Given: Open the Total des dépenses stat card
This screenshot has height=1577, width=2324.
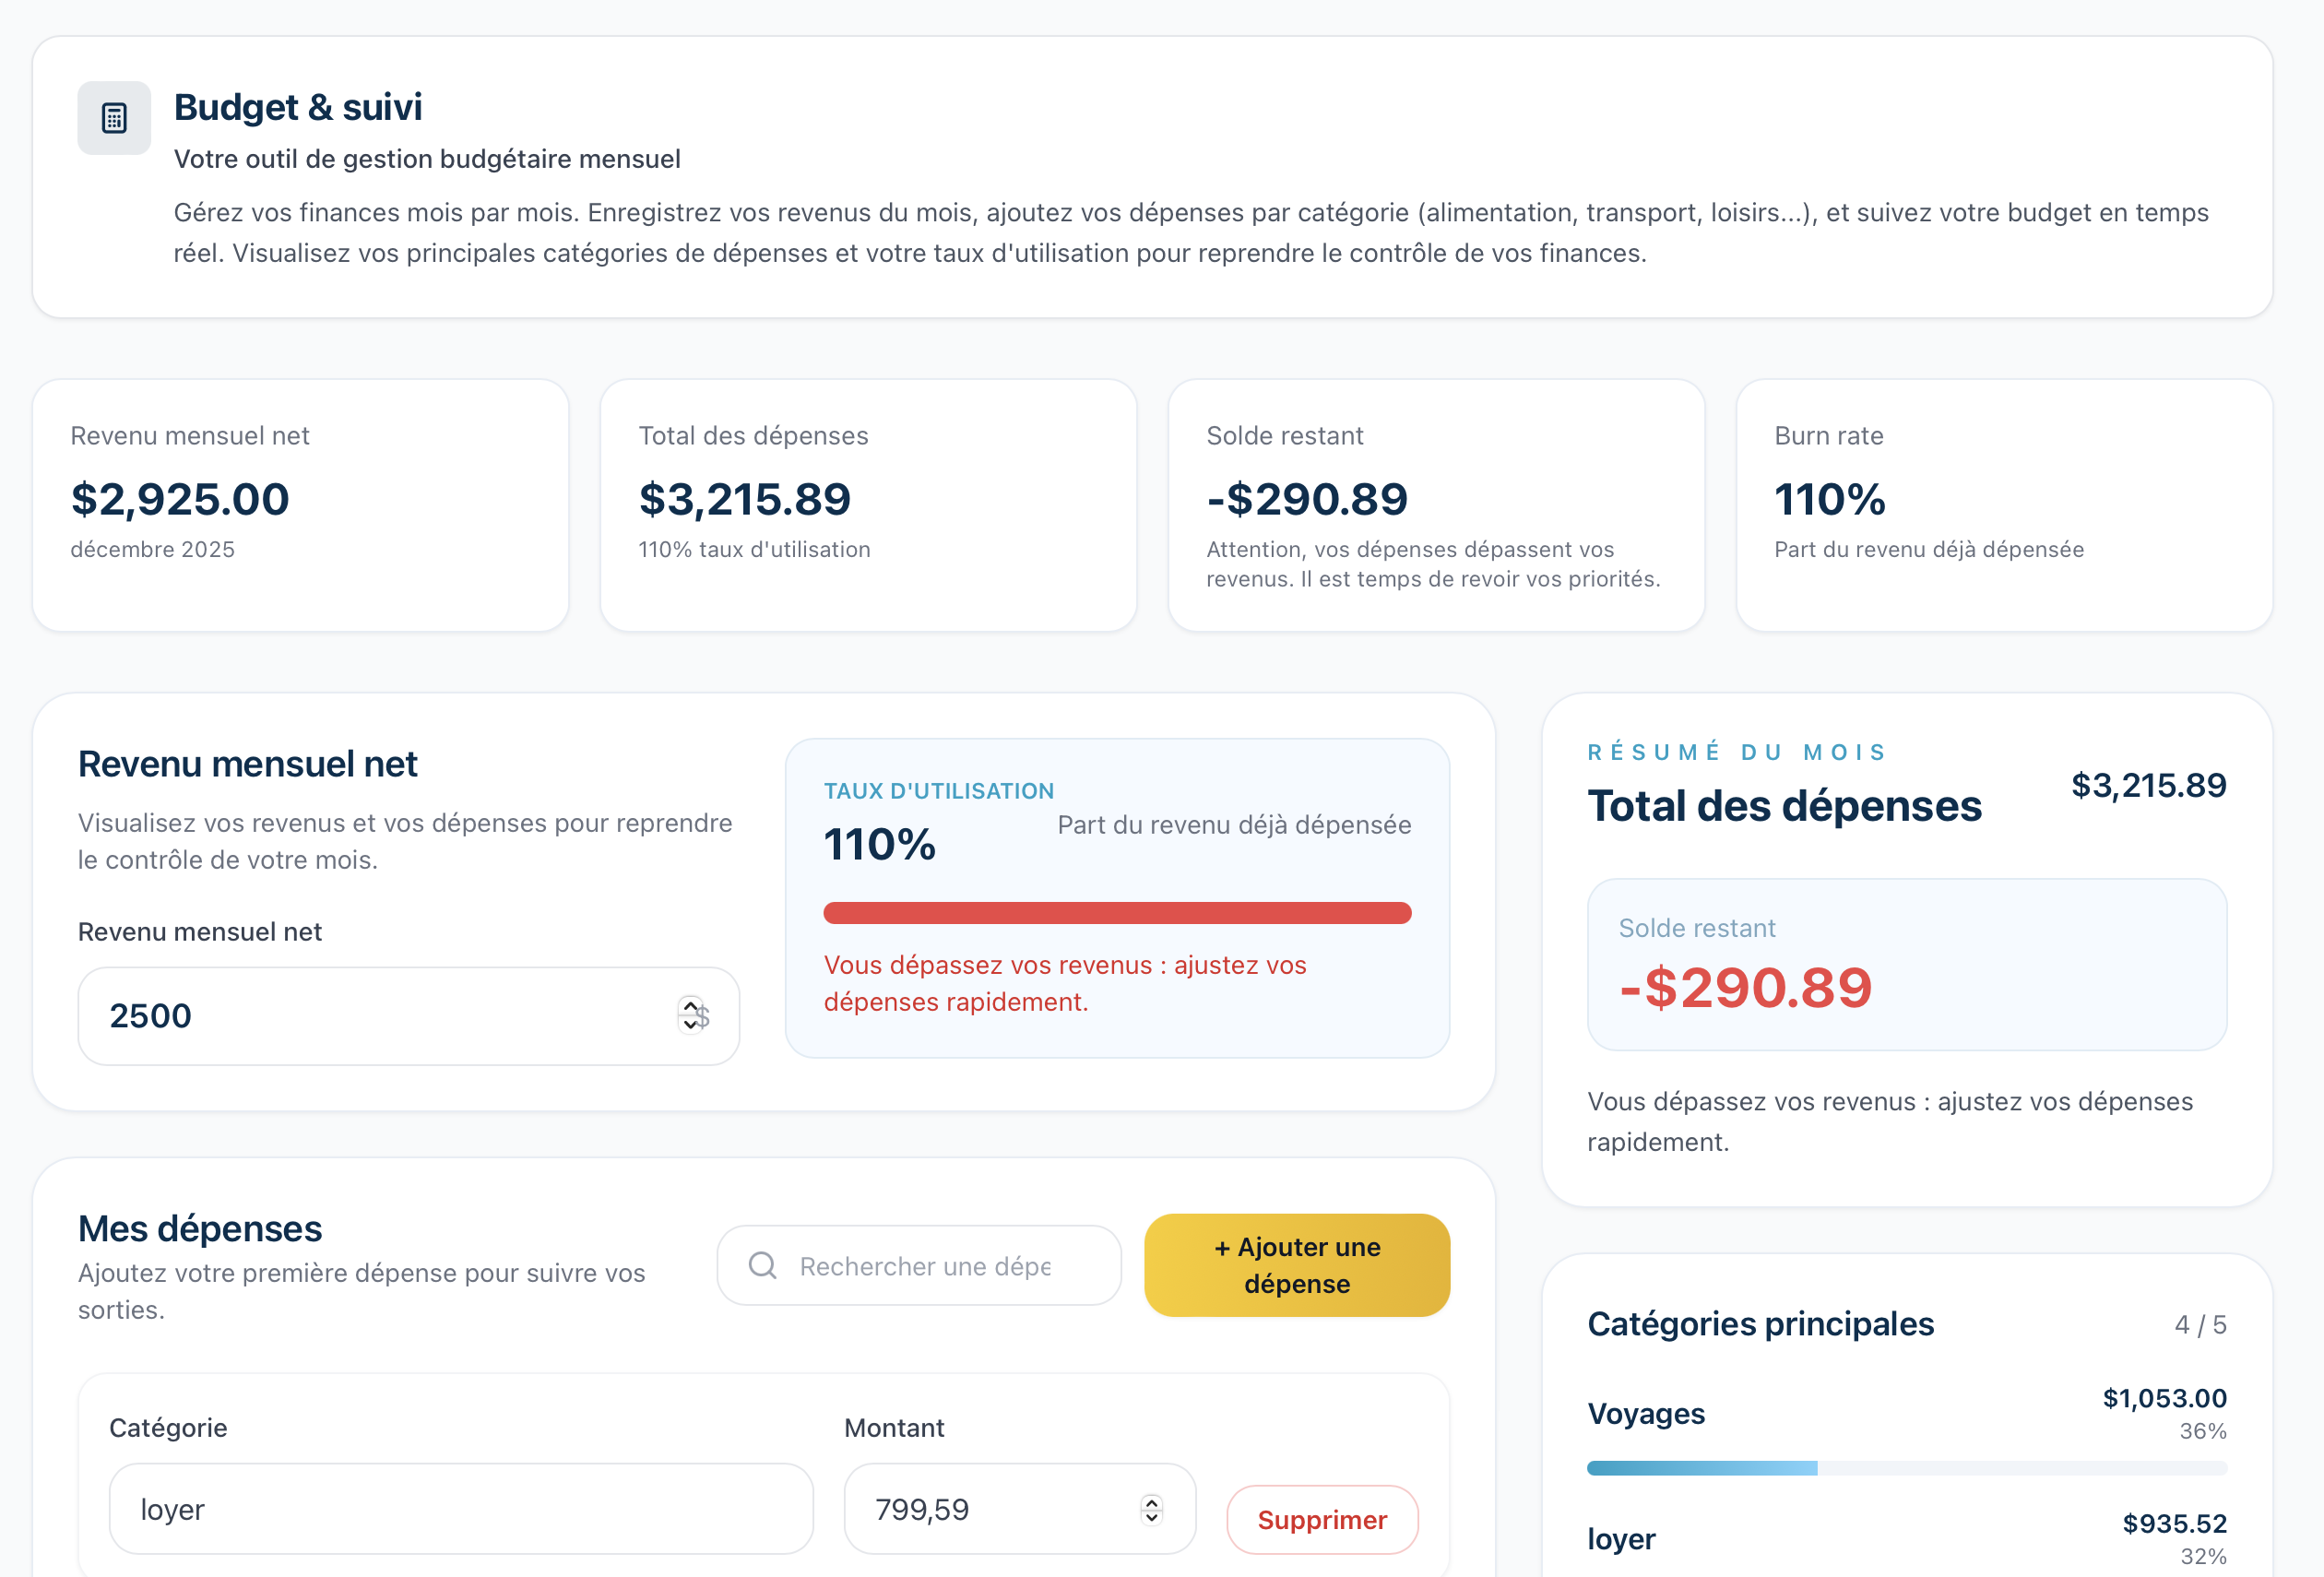Looking at the screenshot, I should point(868,505).
